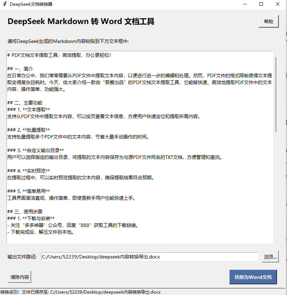The image size is (287, 295).
Task: Click the '### 3. **自定义输出目录**' line
Action: [35, 150]
